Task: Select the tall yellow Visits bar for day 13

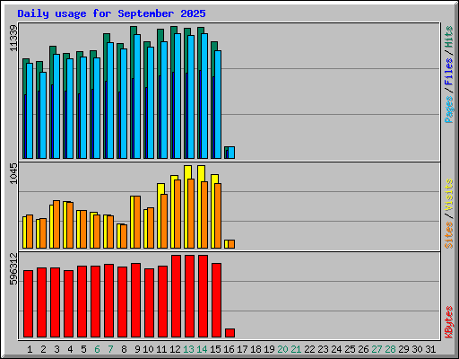Action: pyautogui.click(x=186, y=206)
